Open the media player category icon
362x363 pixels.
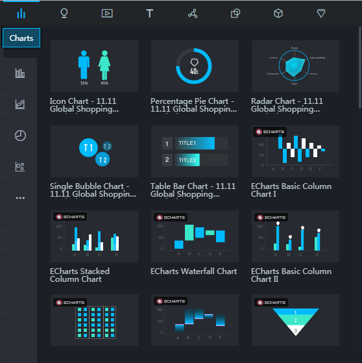point(107,14)
